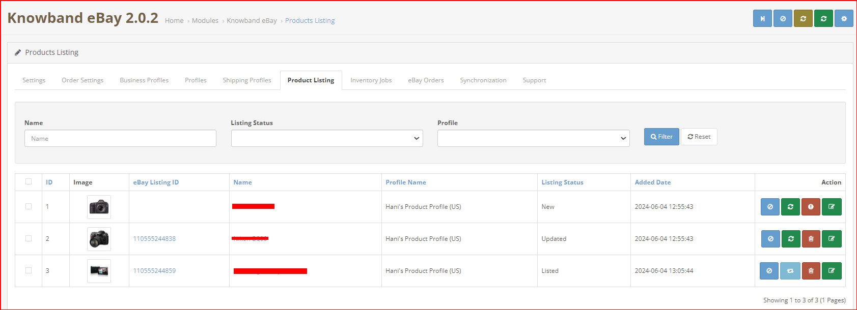This screenshot has height=310, width=857.
Task: Switch to the Settings tab
Action: [x=34, y=80]
